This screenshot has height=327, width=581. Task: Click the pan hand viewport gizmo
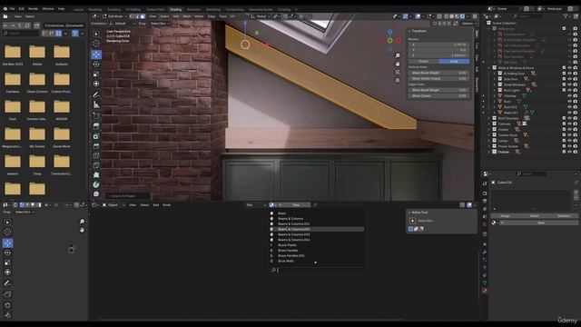coord(398,64)
